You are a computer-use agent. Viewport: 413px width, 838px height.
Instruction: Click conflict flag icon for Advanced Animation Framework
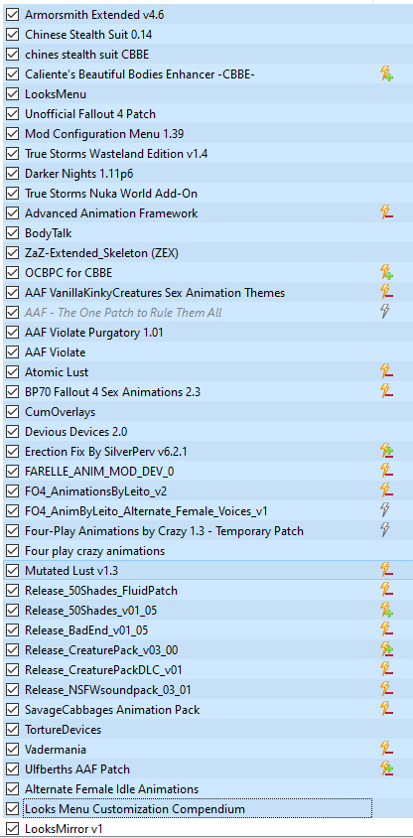387,213
